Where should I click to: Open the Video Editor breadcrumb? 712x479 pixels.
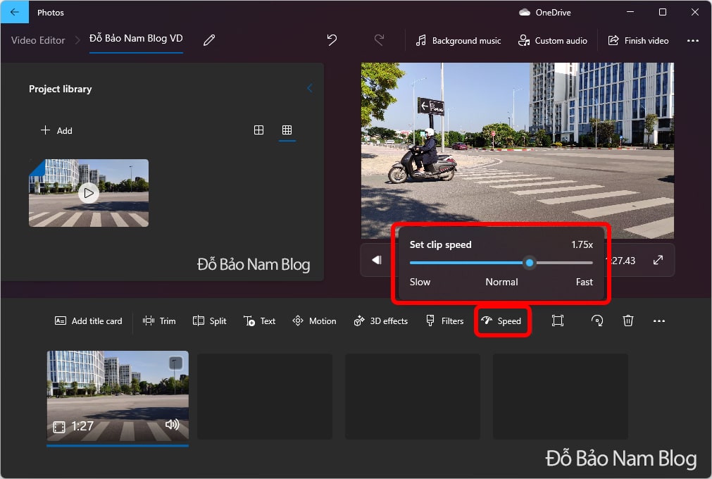tap(38, 40)
